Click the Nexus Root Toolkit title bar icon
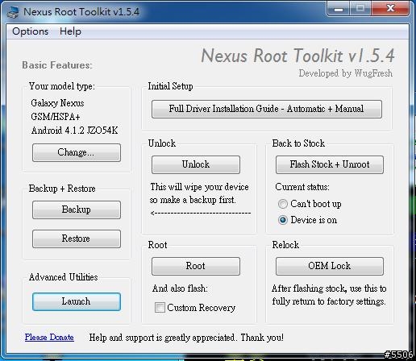Viewport: 416px width, 361px height. point(13,12)
